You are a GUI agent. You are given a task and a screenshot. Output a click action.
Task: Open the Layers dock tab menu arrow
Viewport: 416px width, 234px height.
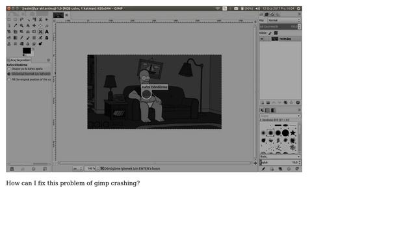click(x=299, y=14)
